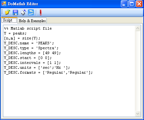The height and width of the screenshot is (120, 144).
Task: Minimize the DoMatlab Editor window
Action: click(124, 4)
